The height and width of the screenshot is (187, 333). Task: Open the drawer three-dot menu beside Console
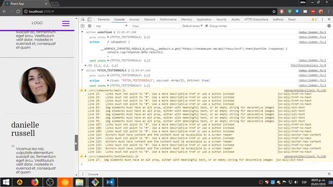(x=83, y=174)
